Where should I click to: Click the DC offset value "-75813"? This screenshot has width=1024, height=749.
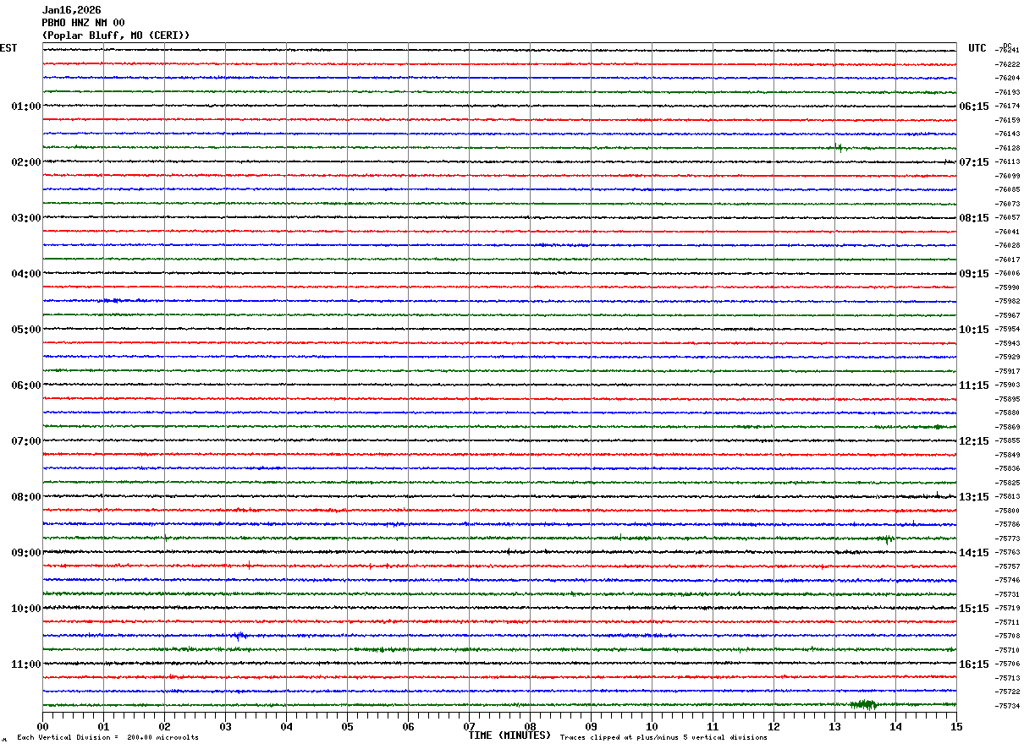pyautogui.click(x=1007, y=497)
